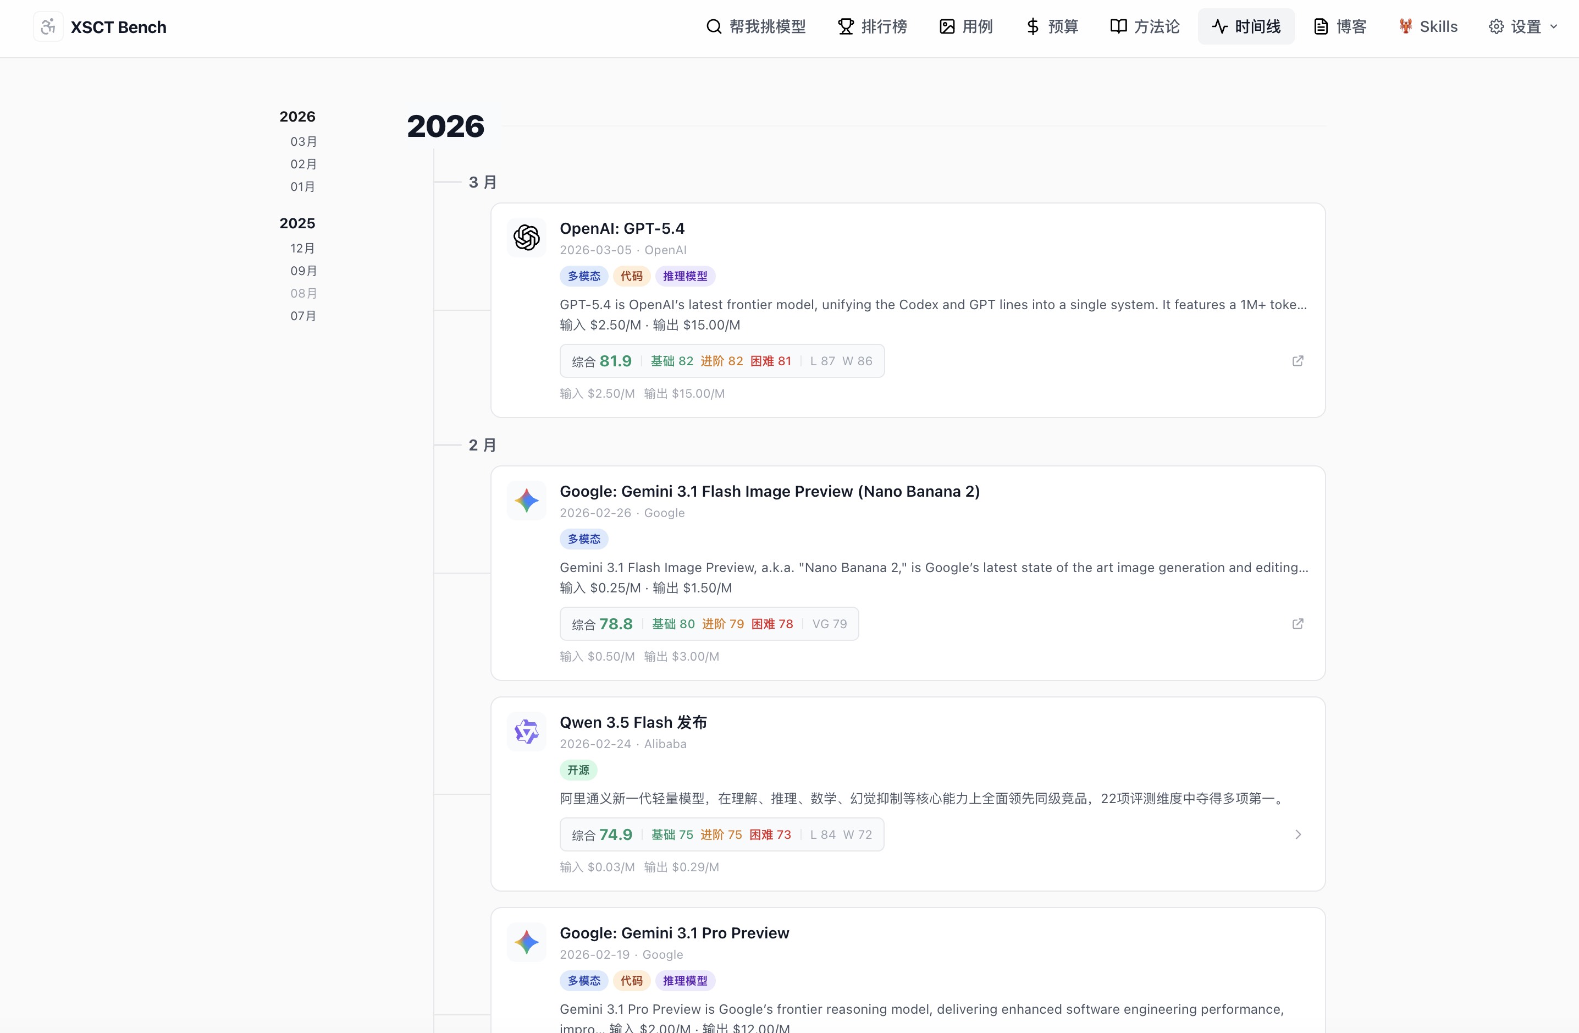
Task: Open the 排行榜 leaderboard tab
Action: [873, 26]
